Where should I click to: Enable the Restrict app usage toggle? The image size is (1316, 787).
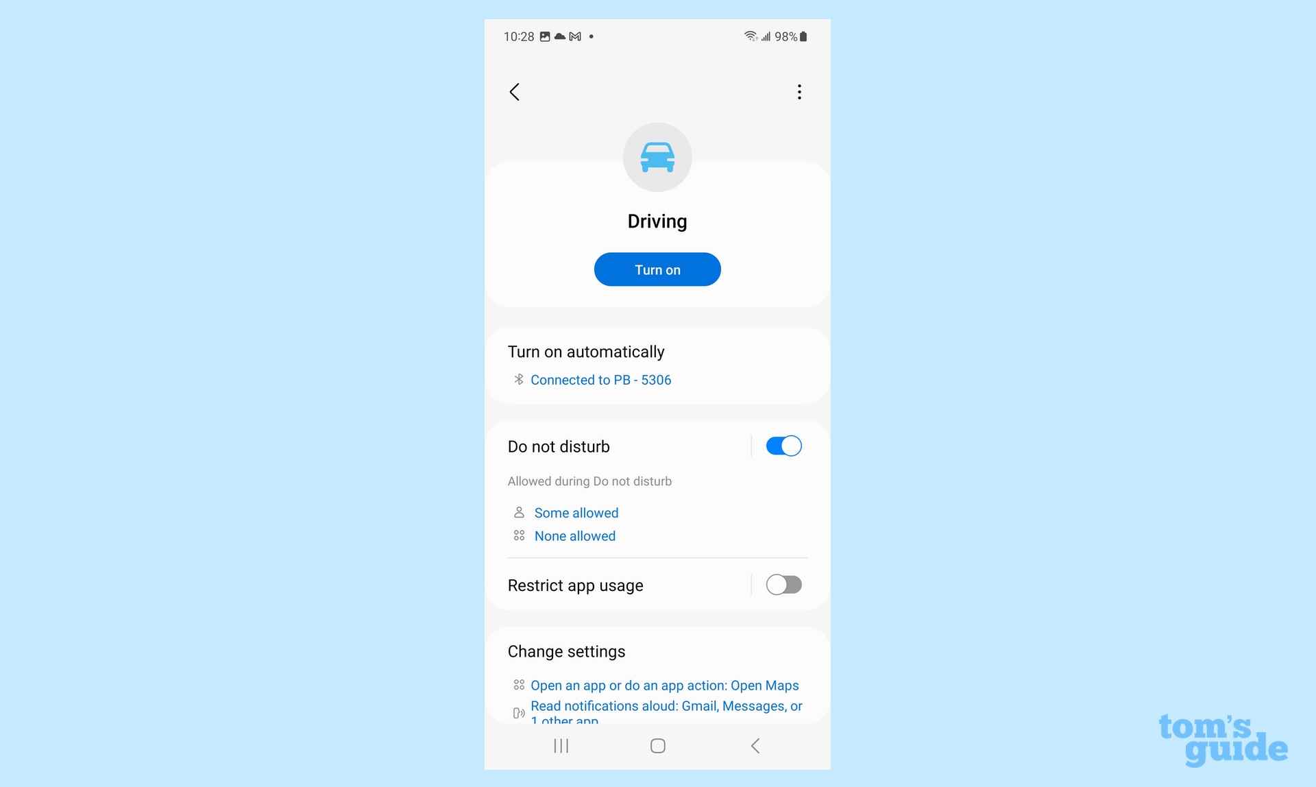(x=782, y=585)
